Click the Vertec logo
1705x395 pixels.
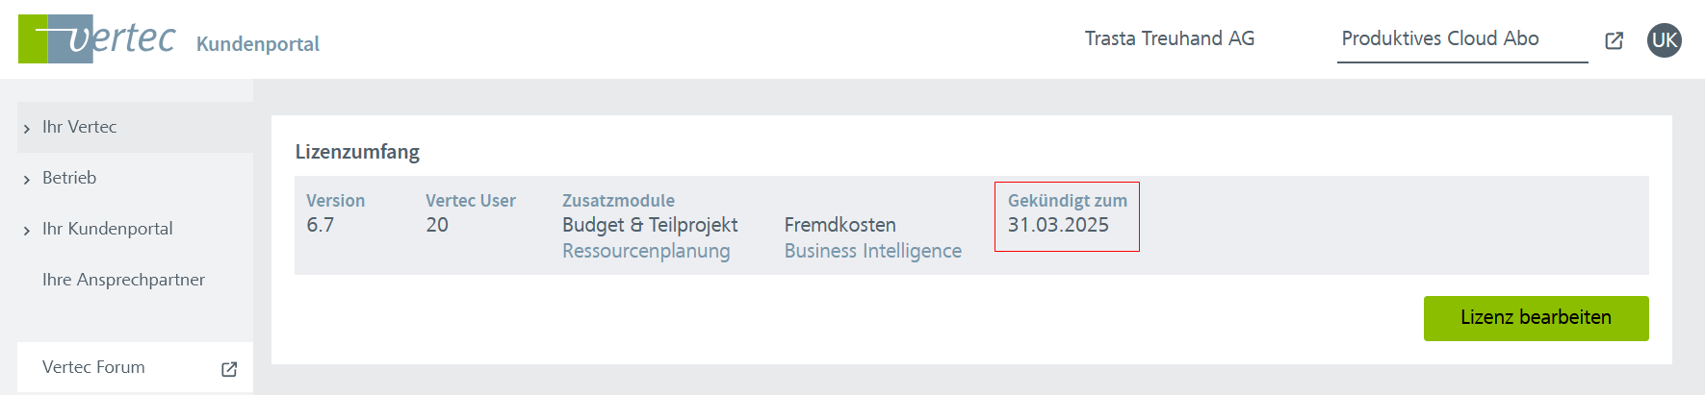point(96,39)
